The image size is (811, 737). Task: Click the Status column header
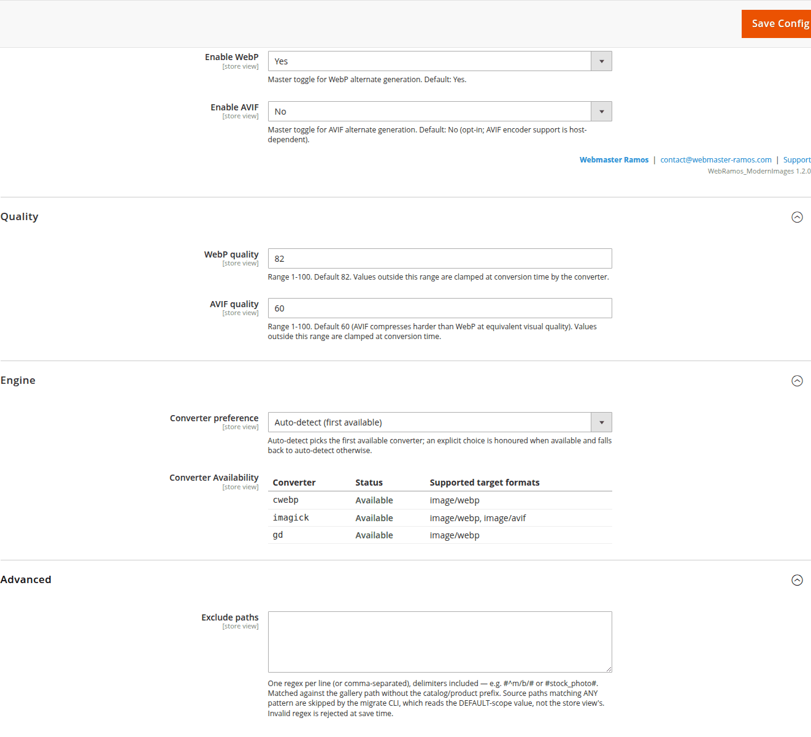click(369, 483)
